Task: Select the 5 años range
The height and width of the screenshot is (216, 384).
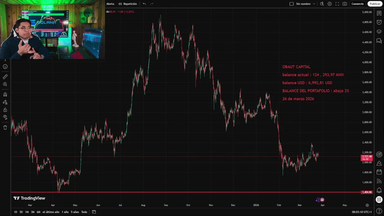Action: pyautogui.click(x=75, y=212)
